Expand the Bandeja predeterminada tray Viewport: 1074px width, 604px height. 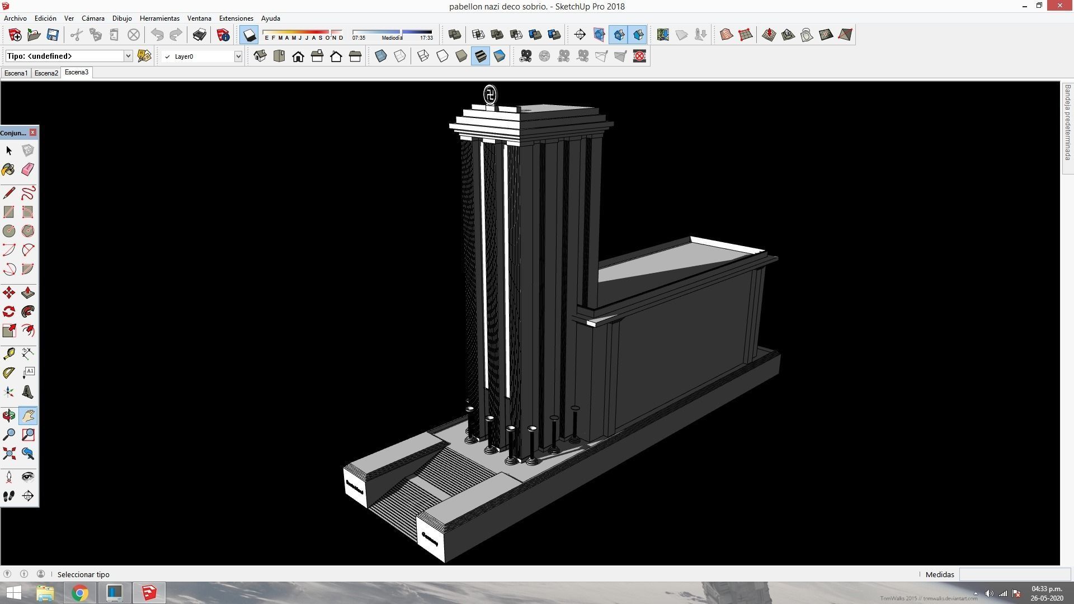pos(1067,123)
